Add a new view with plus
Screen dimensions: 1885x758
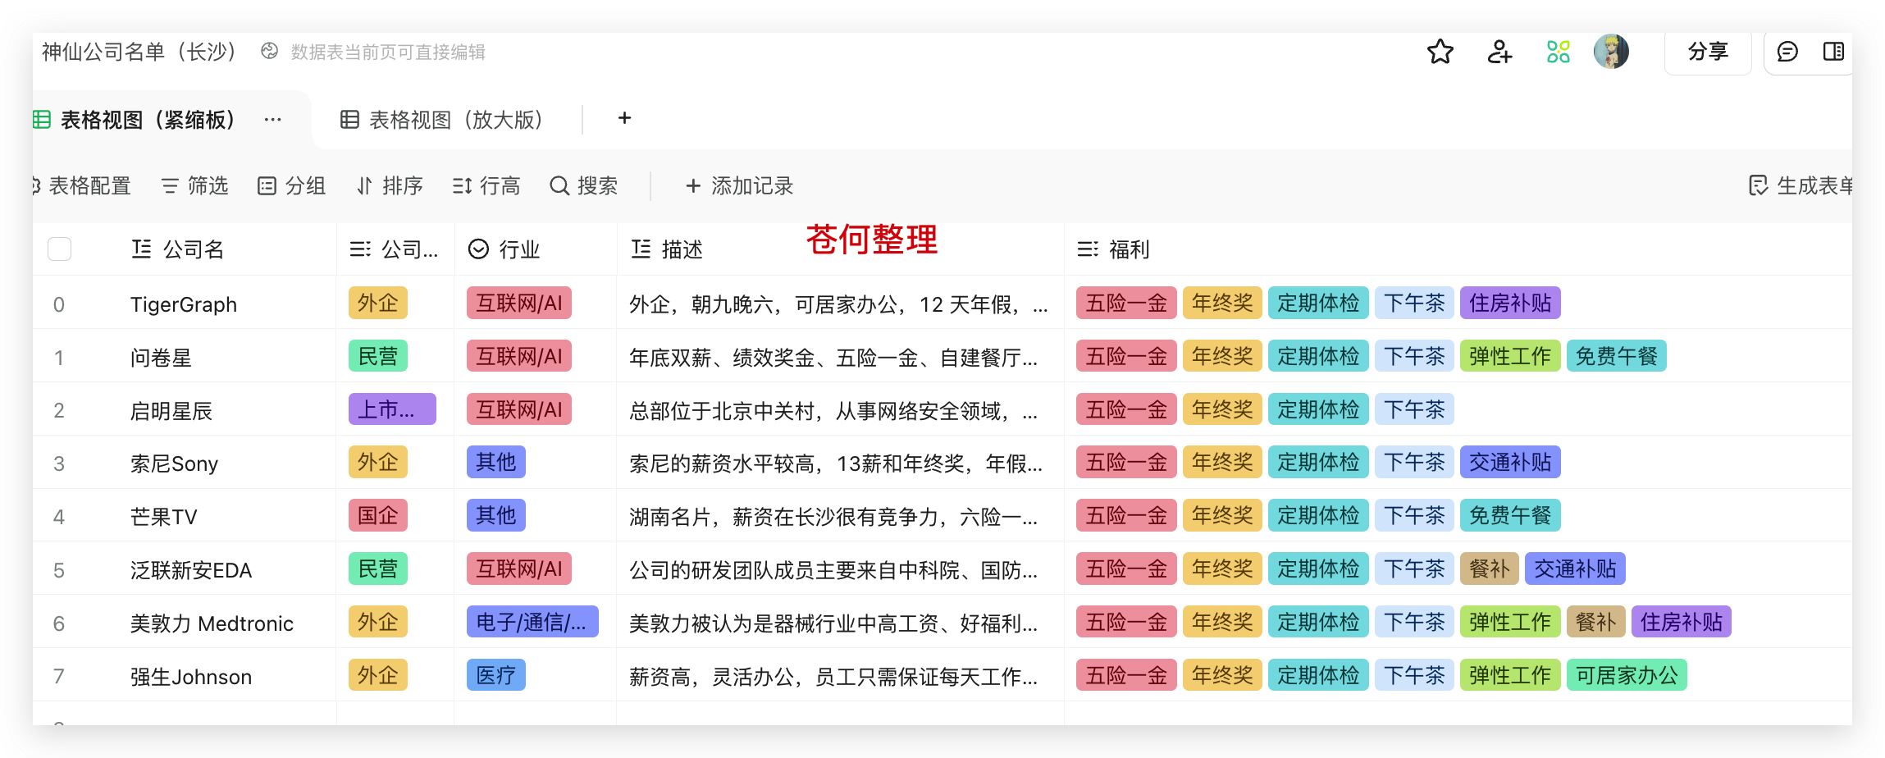click(624, 118)
